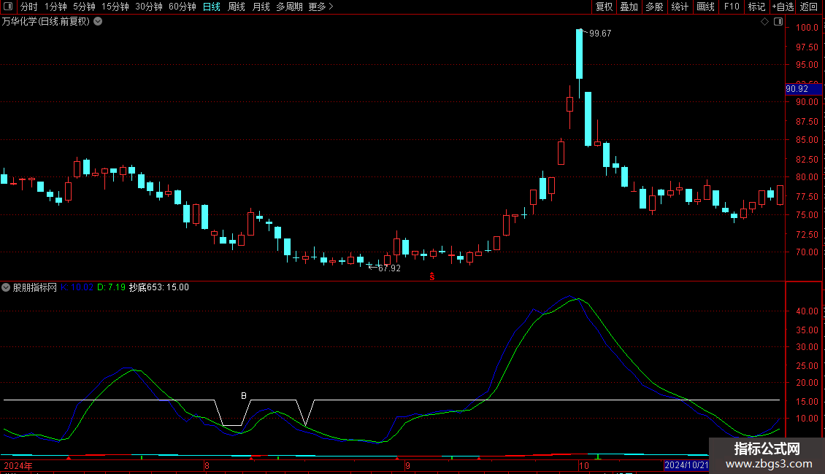
Task: Open the 多周期 multi-period view
Action: 289,7
